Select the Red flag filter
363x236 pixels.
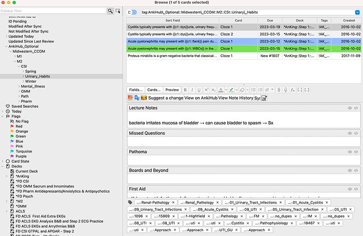point(19,126)
